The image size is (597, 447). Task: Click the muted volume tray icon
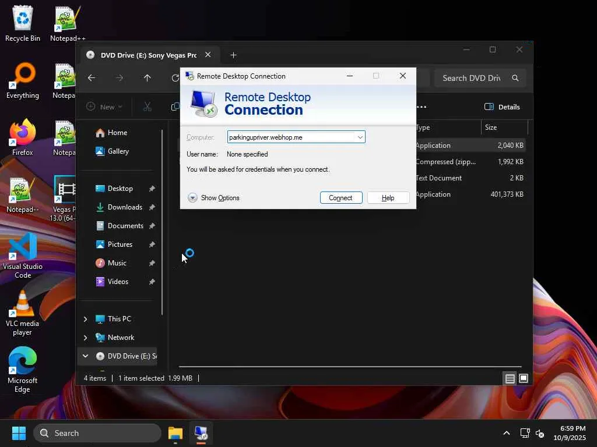(x=539, y=433)
